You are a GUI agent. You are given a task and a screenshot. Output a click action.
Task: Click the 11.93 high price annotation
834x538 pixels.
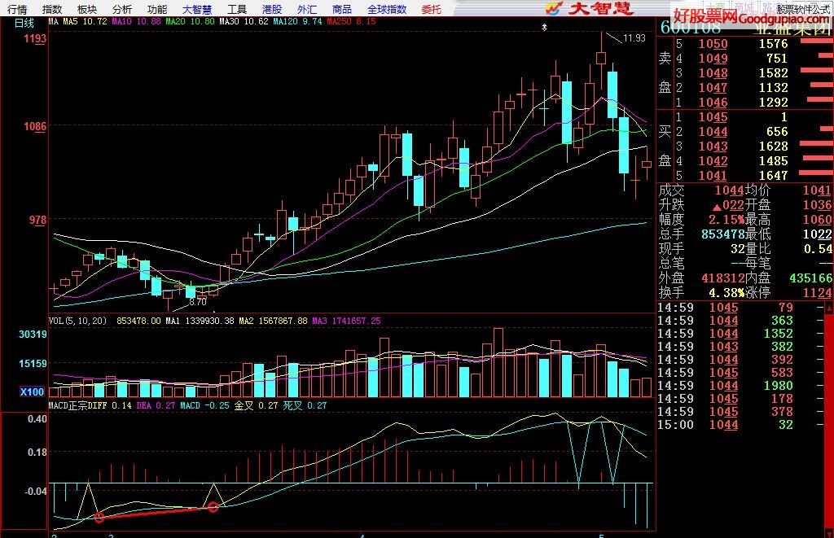634,38
